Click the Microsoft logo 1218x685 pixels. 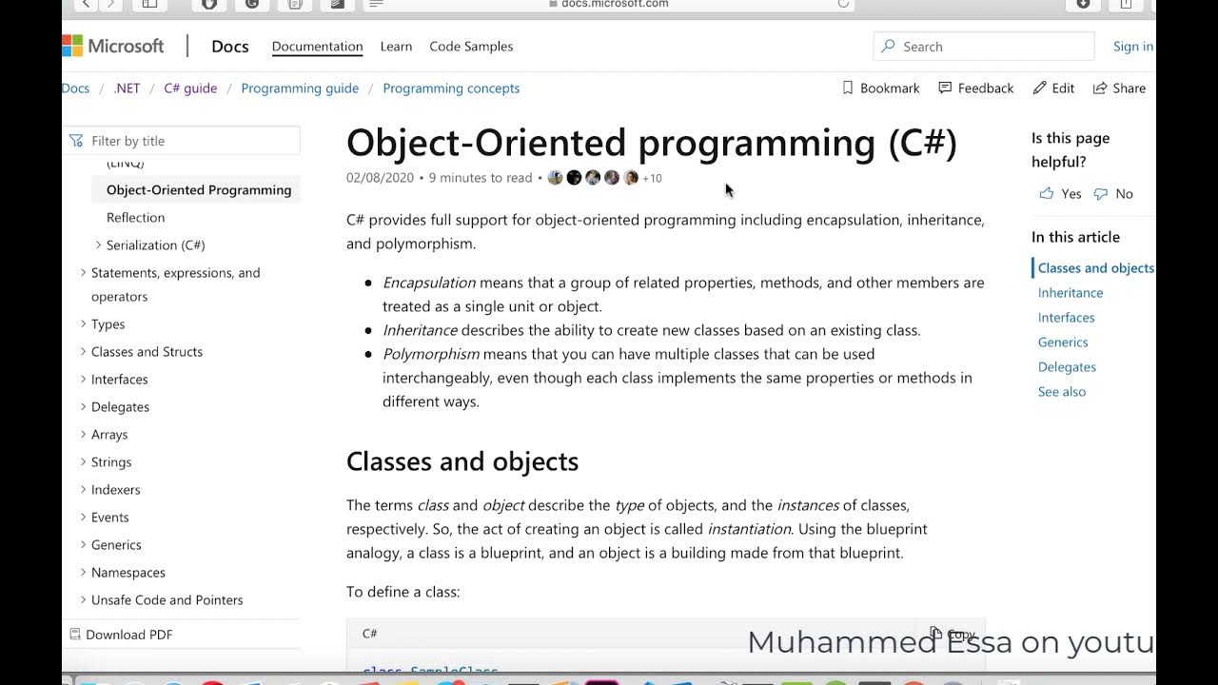coord(112,46)
